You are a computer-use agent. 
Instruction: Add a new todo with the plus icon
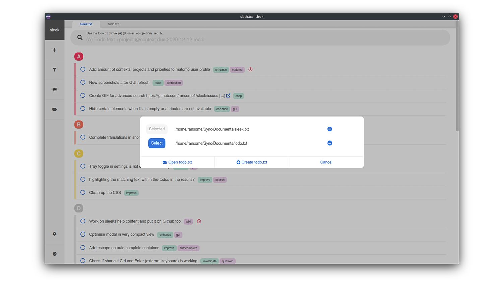click(54, 50)
